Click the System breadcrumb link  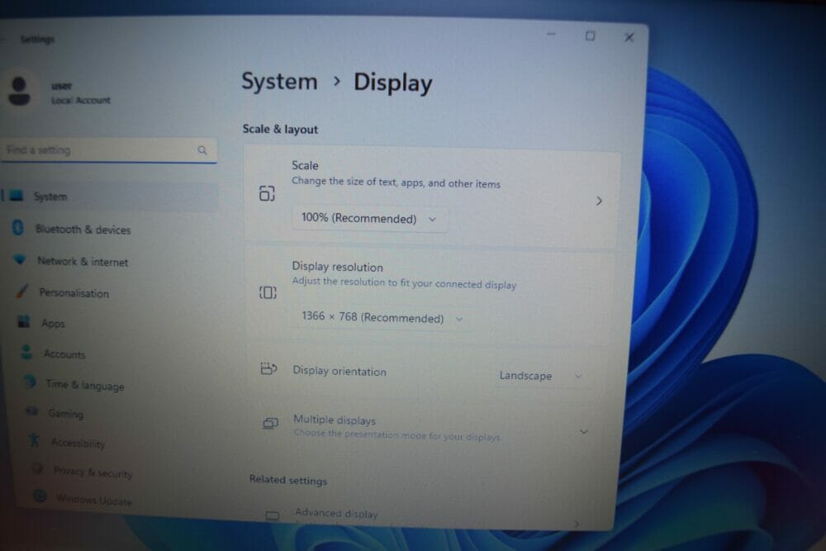tap(280, 82)
